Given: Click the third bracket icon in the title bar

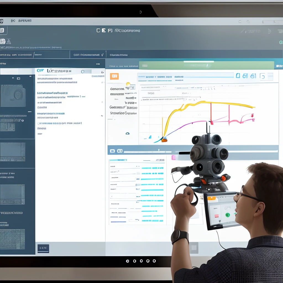Looking at the screenshot, I should tap(110, 30).
